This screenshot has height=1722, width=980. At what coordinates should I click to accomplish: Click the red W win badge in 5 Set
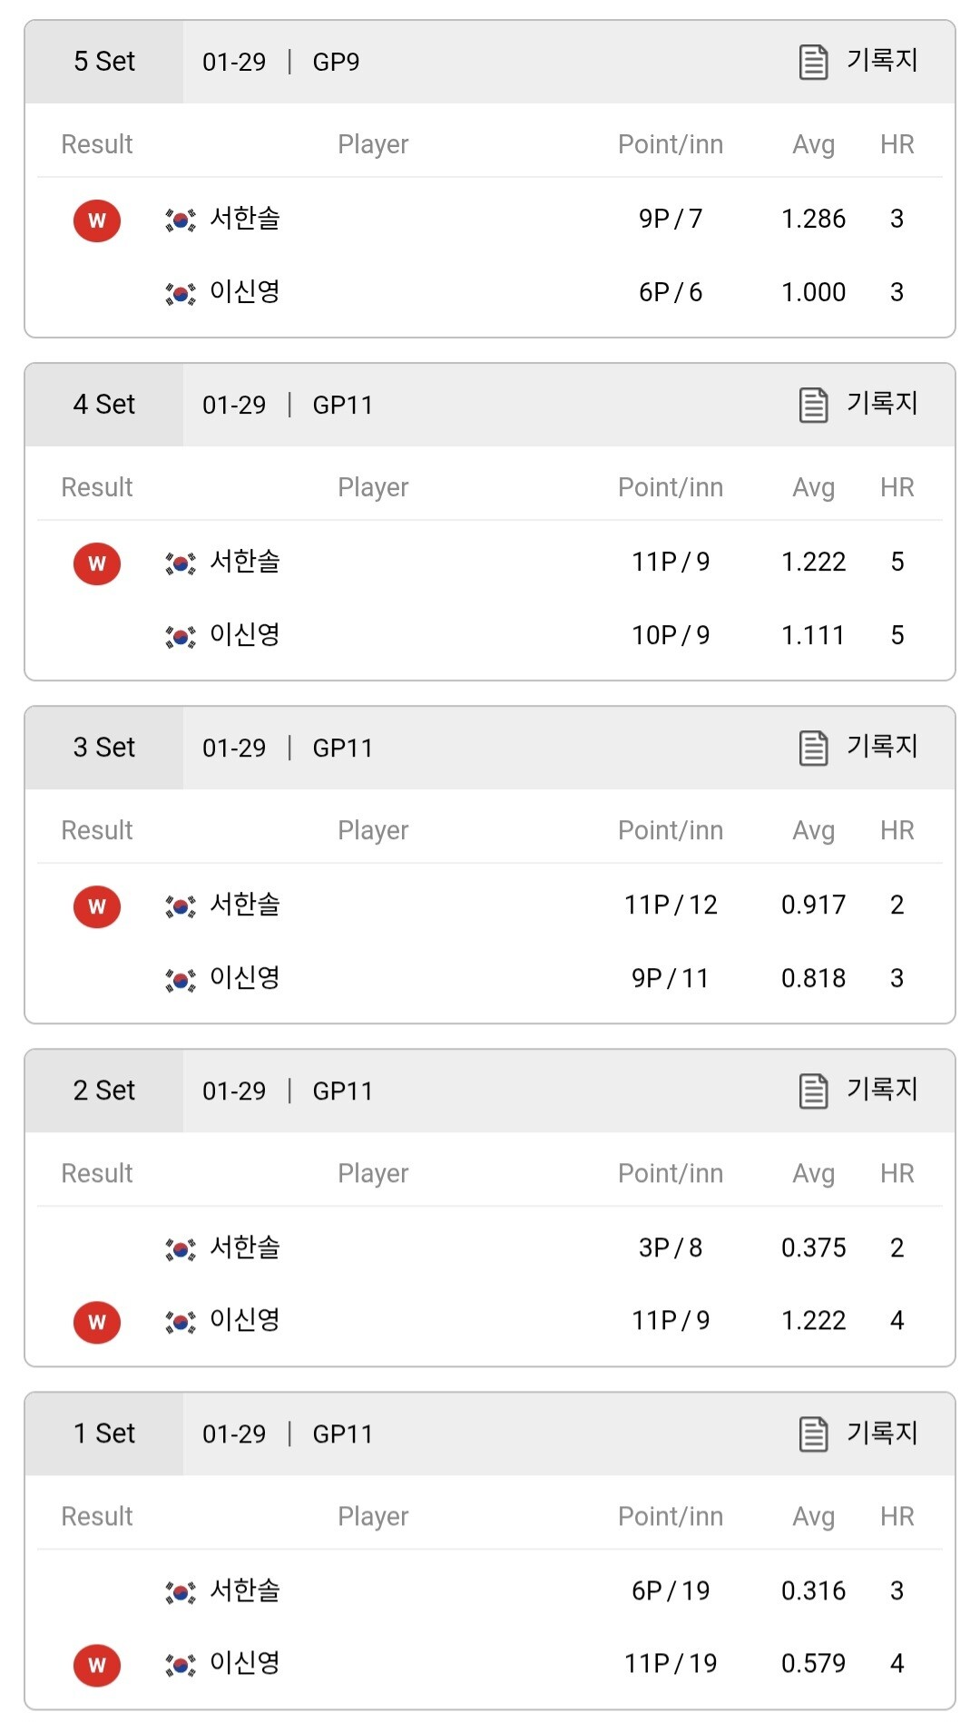[97, 220]
